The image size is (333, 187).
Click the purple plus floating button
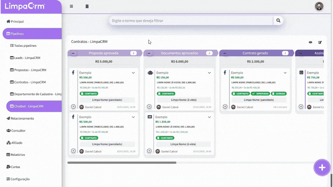tap(322, 167)
